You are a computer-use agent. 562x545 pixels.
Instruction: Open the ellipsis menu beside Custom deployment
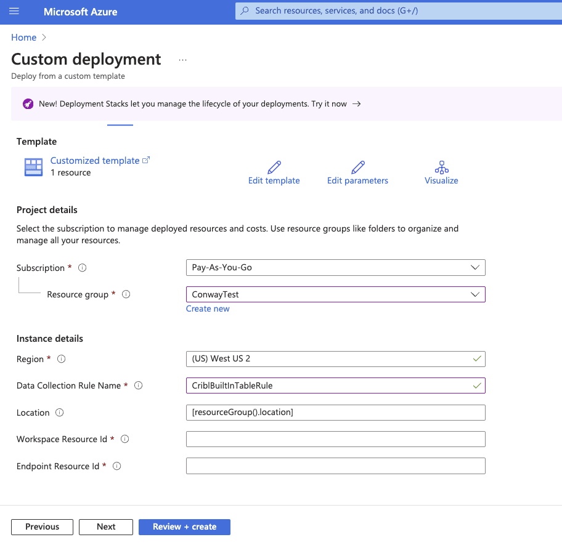click(x=182, y=60)
